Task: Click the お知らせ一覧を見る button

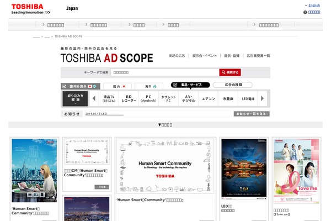Action: click(252, 114)
